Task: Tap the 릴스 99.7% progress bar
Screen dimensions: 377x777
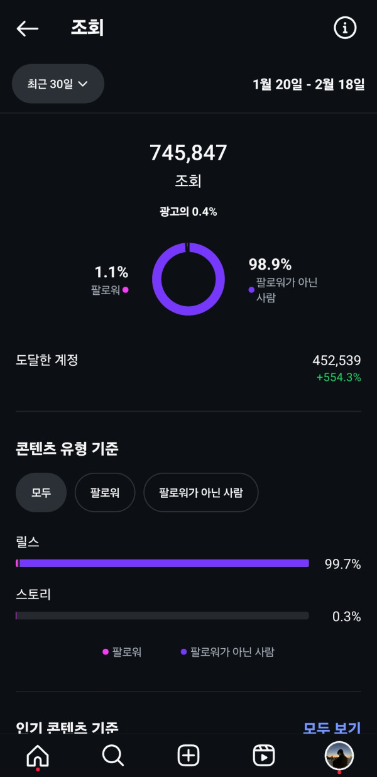Action: click(162, 563)
